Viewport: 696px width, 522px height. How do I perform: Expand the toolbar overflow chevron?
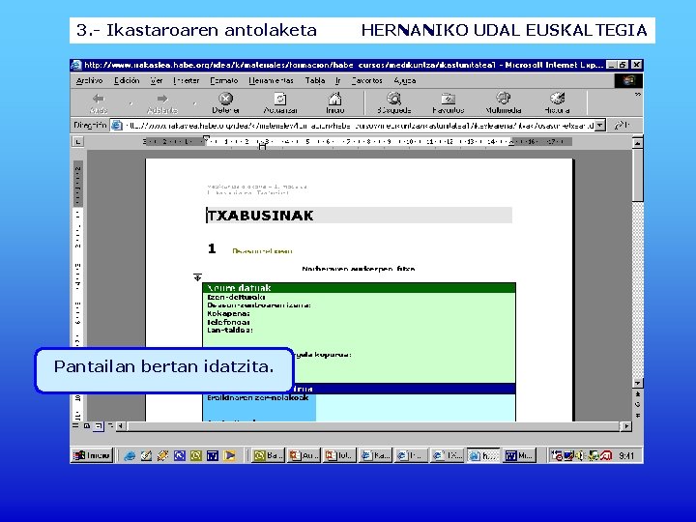638,95
